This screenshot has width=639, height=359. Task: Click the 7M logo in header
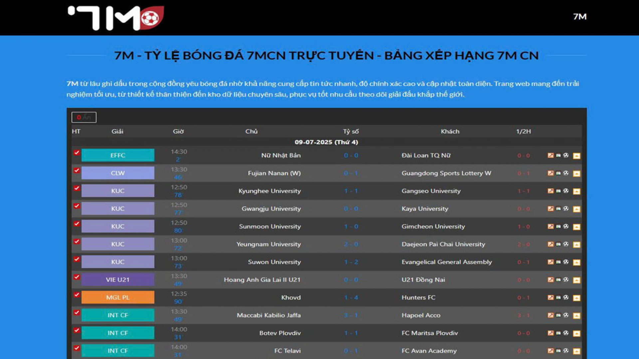(115, 18)
